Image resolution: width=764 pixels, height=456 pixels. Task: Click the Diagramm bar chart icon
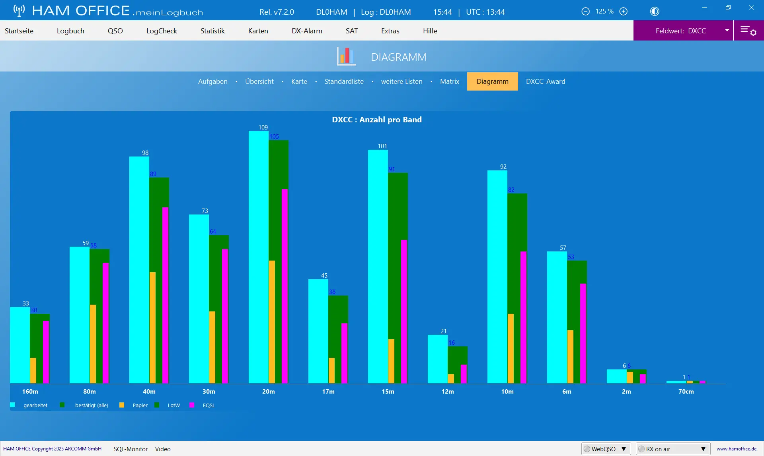coord(346,56)
